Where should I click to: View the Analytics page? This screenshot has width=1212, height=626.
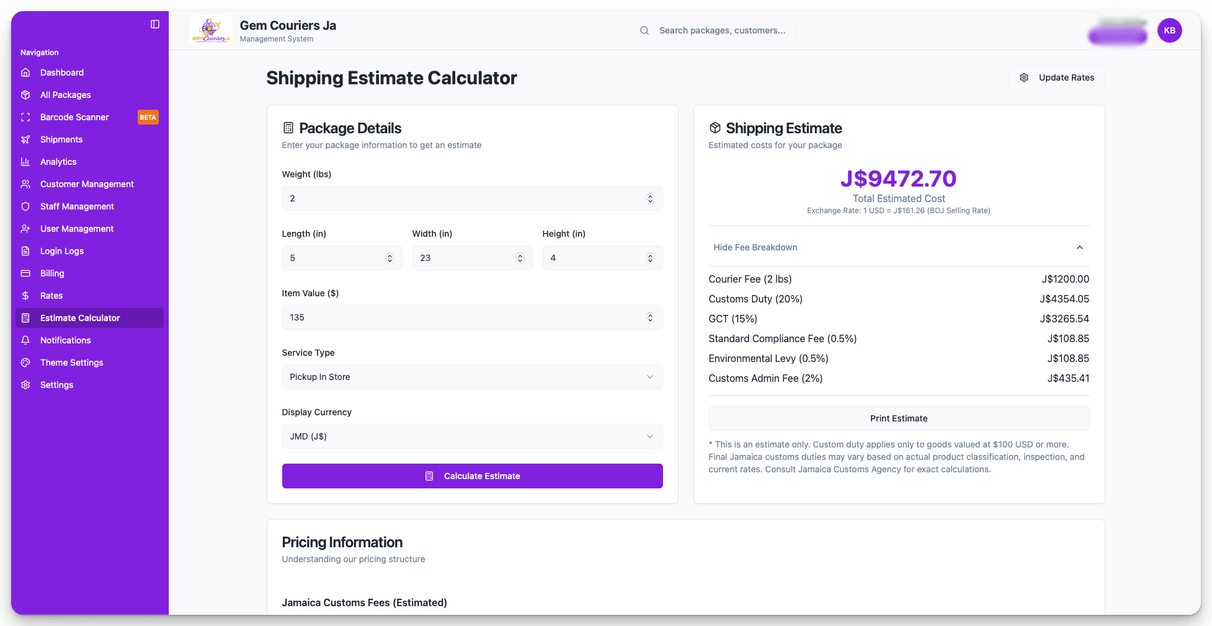click(58, 162)
